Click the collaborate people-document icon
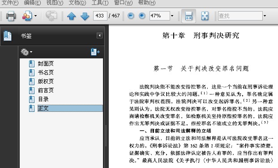This screenshot has height=168, width=278. pos(27,16)
